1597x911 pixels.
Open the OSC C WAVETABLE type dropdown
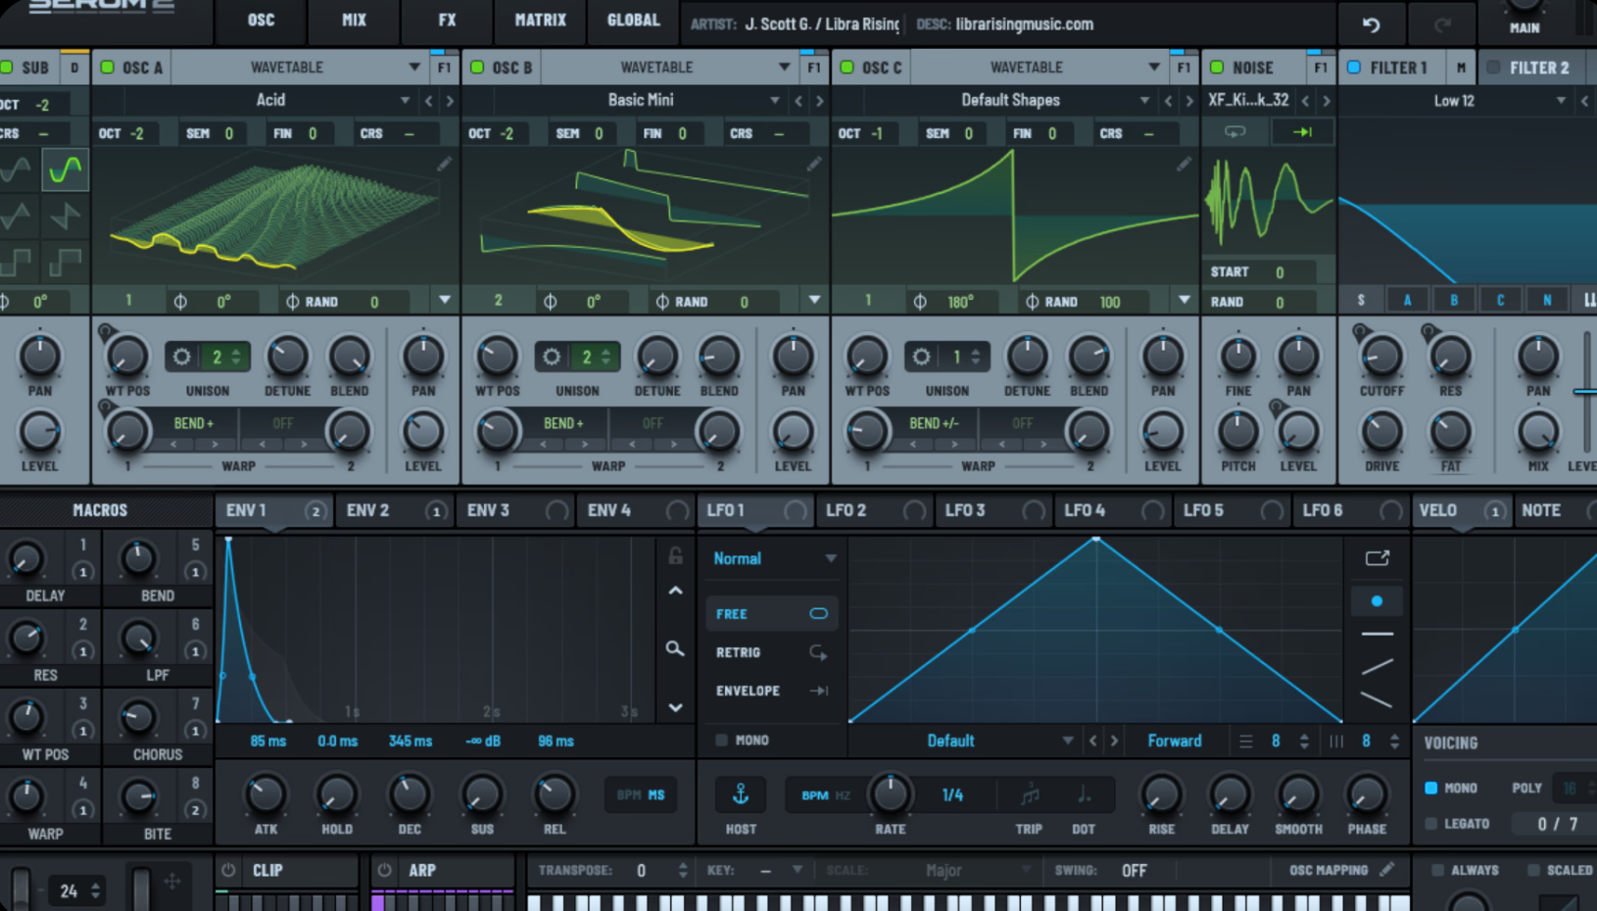coord(1039,68)
